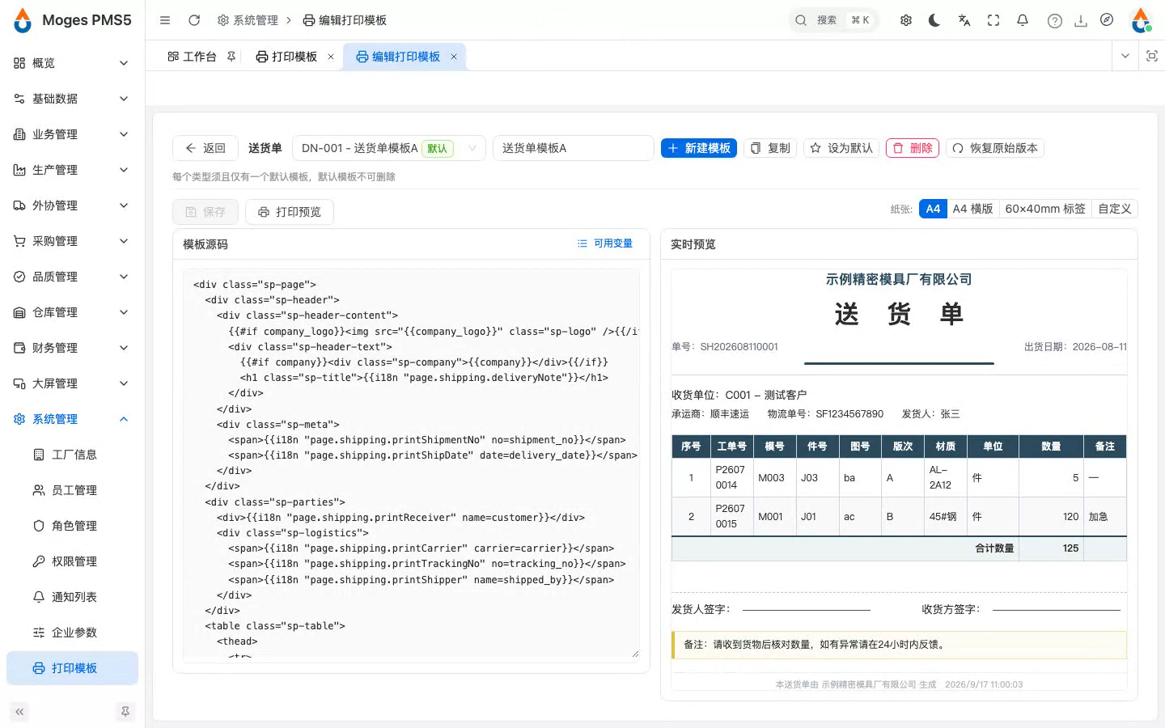
Task: Expand 仓库管理 menu
Action: 71,312
